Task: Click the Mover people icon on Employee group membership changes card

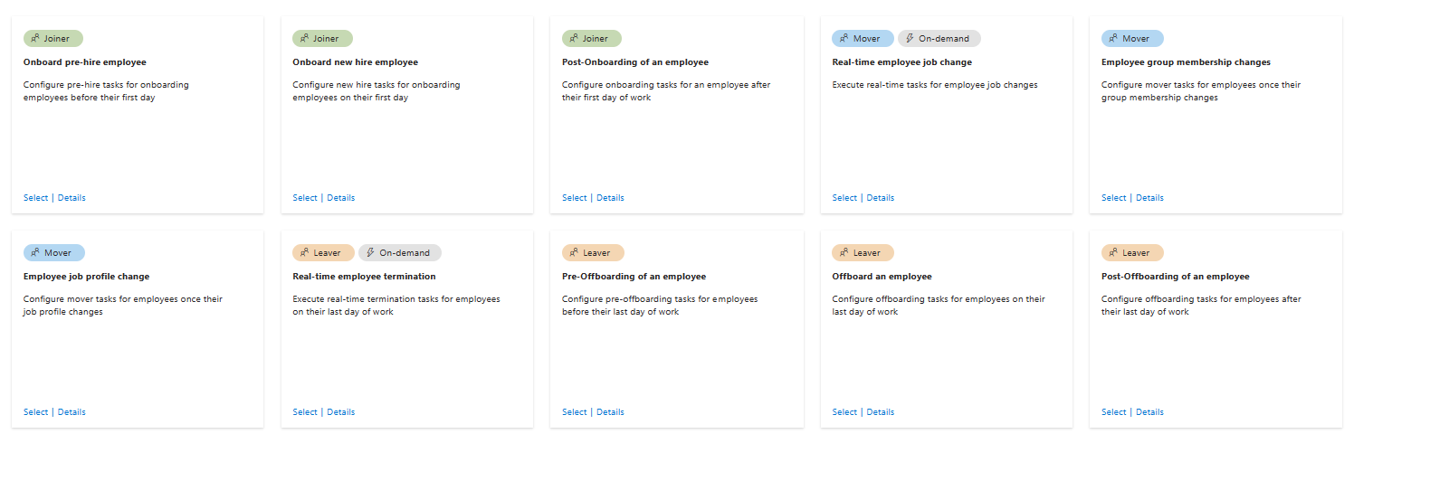Action: tap(1113, 39)
